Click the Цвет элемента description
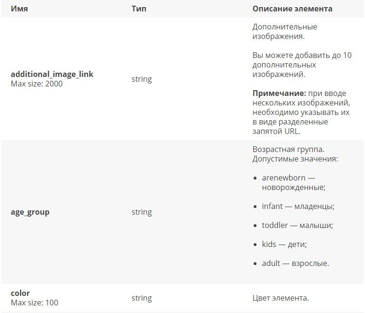The image size is (365, 313). coord(281,298)
